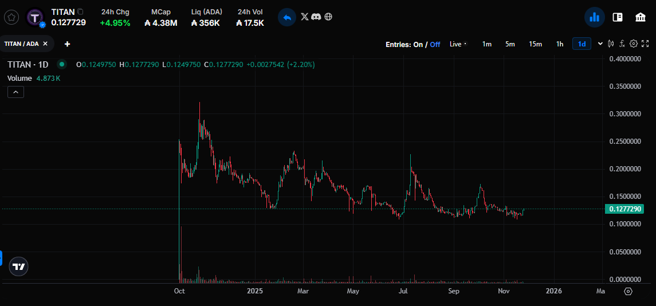Image resolution: width=656 pixels, height=306 pixels.
Task: Collapse the indicator legend chevron
Action: pyautogui.click(x=16, y=92)
